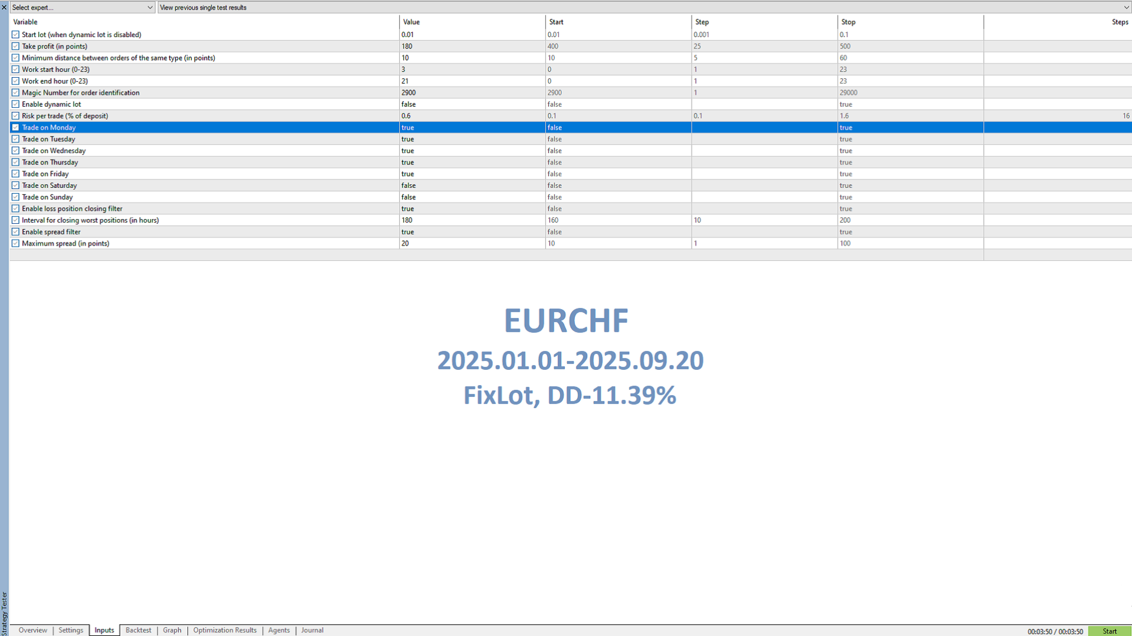Toggle Trade on Sunday checkbox
Screen dimensions: 1132x636
[16, 197]
